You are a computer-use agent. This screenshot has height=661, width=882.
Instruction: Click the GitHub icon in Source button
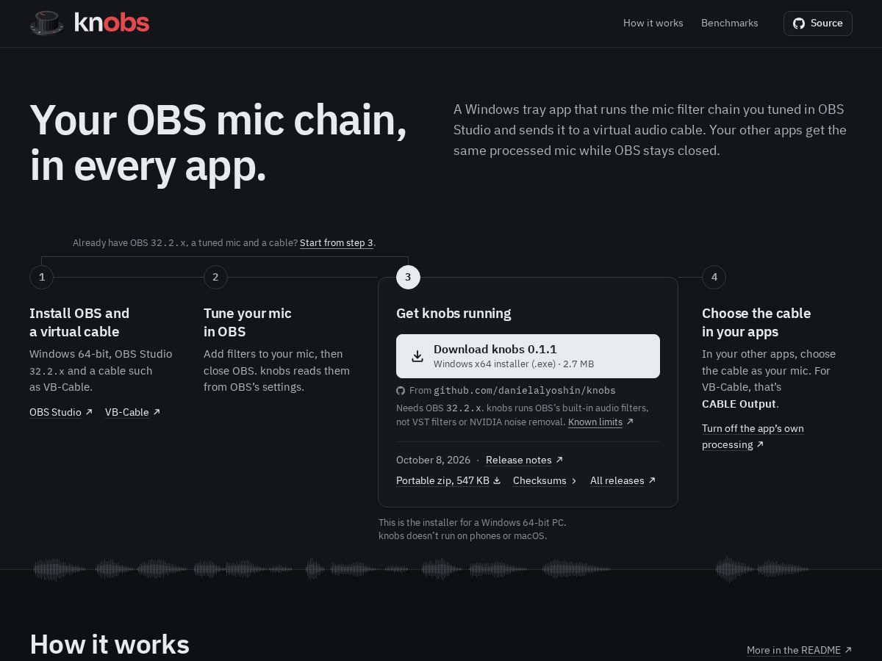tap(799, 24)
